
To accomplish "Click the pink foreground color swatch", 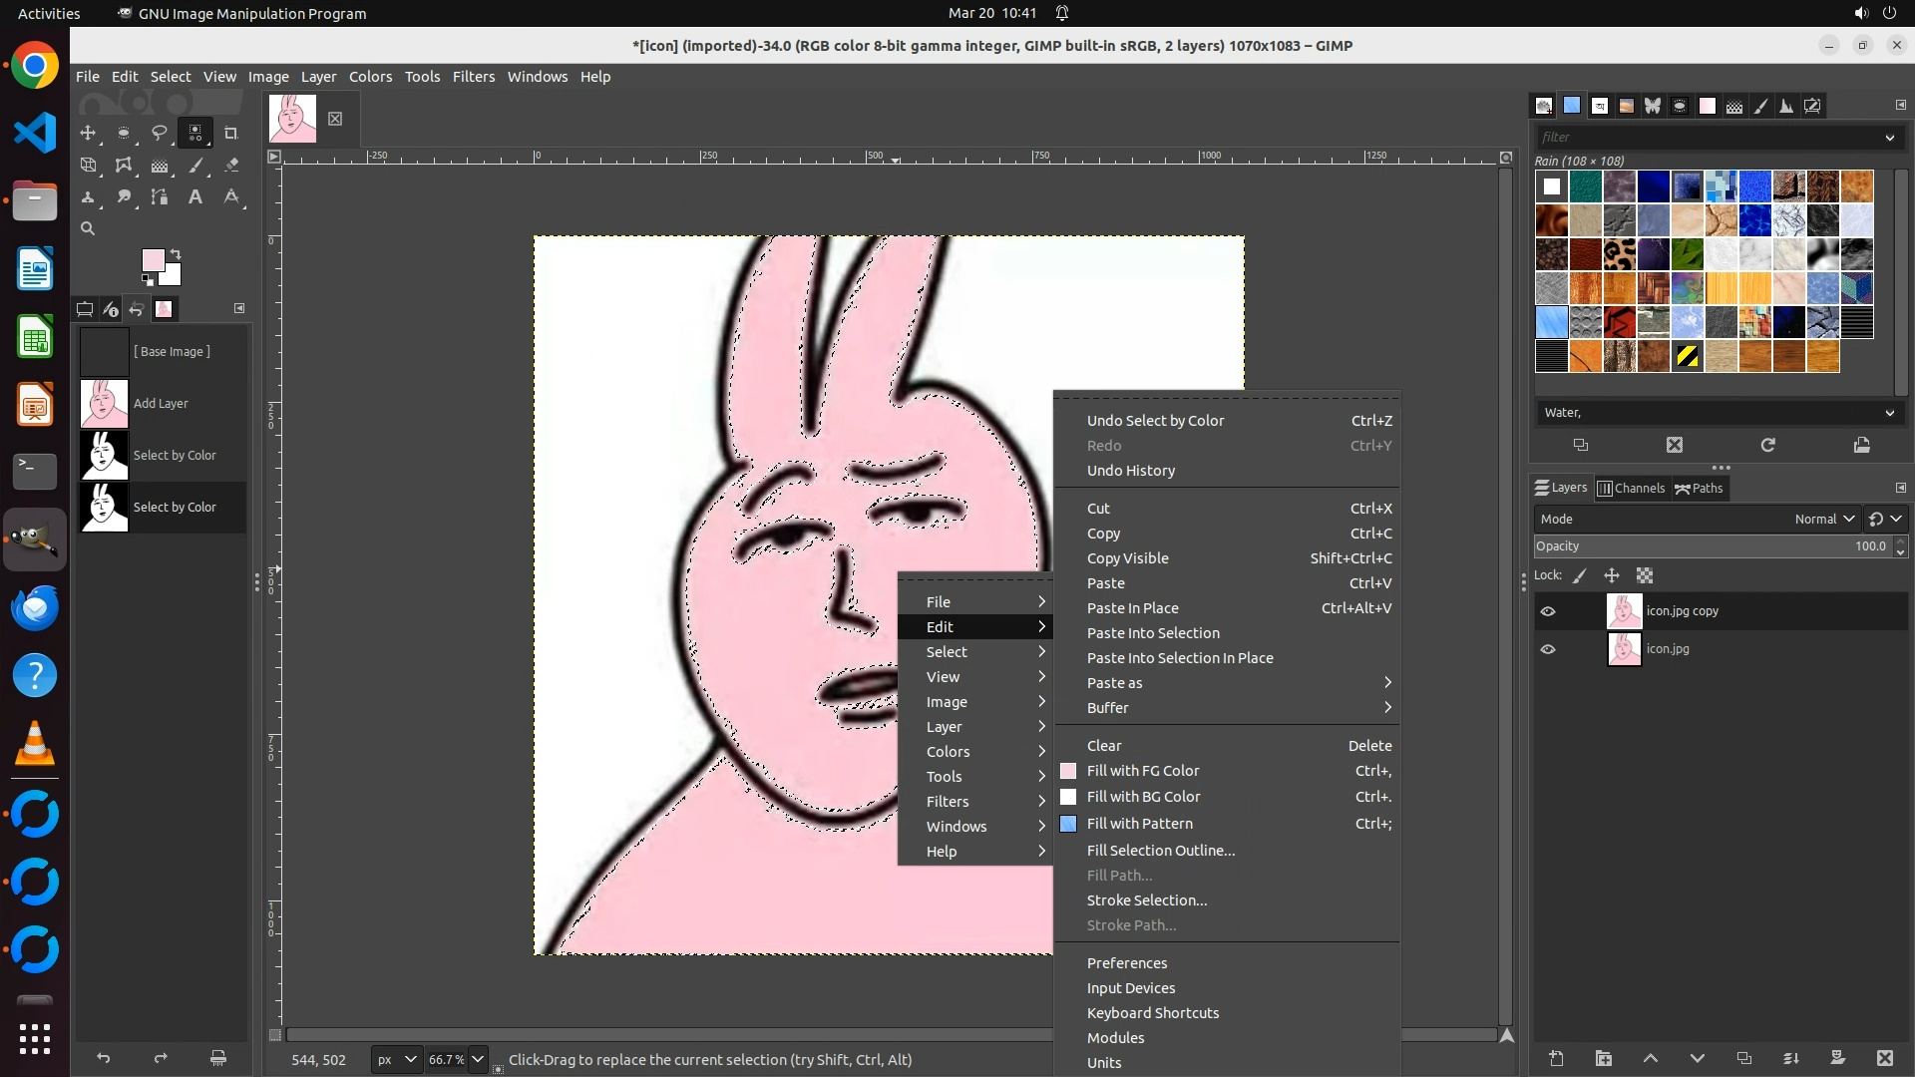I will [x=153, y=260].
